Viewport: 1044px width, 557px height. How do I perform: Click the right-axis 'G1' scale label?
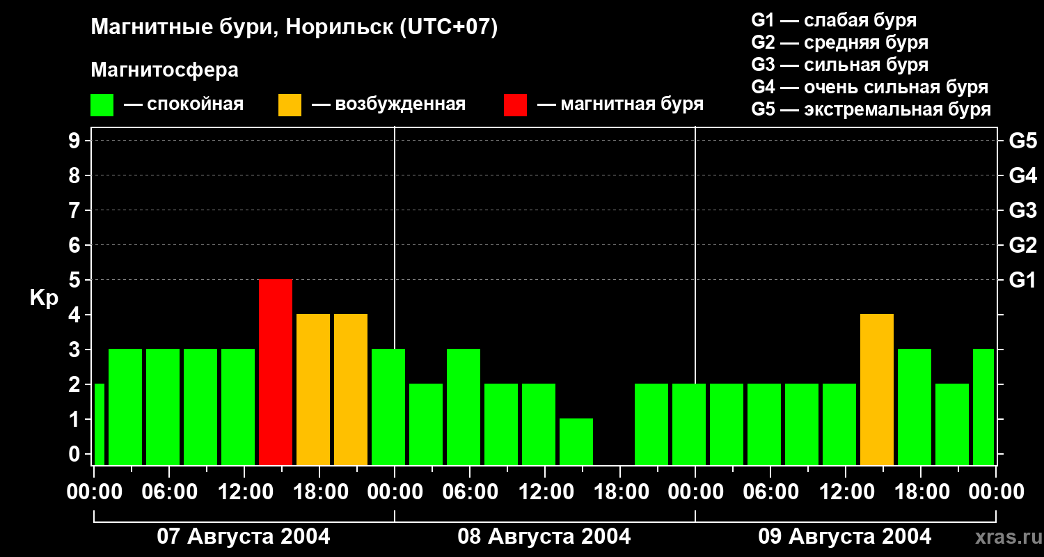pyautogui.click(x=1022, y=280)
